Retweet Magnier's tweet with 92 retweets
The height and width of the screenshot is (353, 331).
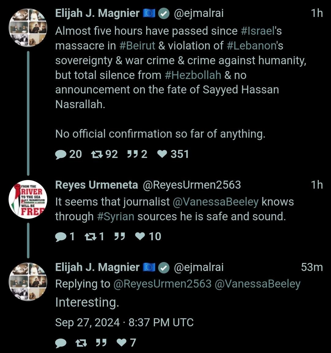97,154
